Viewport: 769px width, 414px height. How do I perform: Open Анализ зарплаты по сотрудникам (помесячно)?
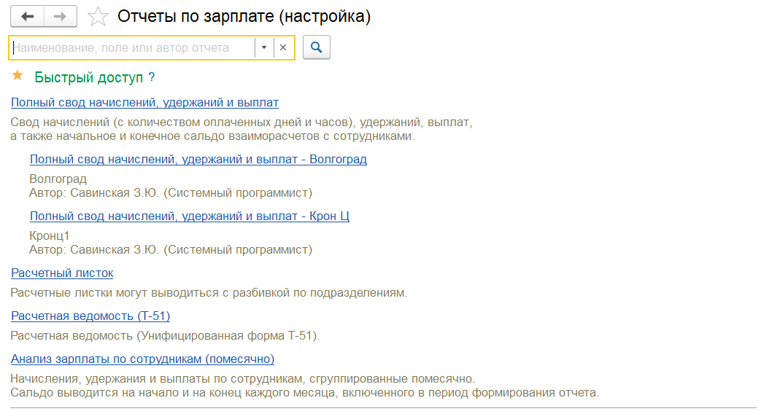(142, 359)
